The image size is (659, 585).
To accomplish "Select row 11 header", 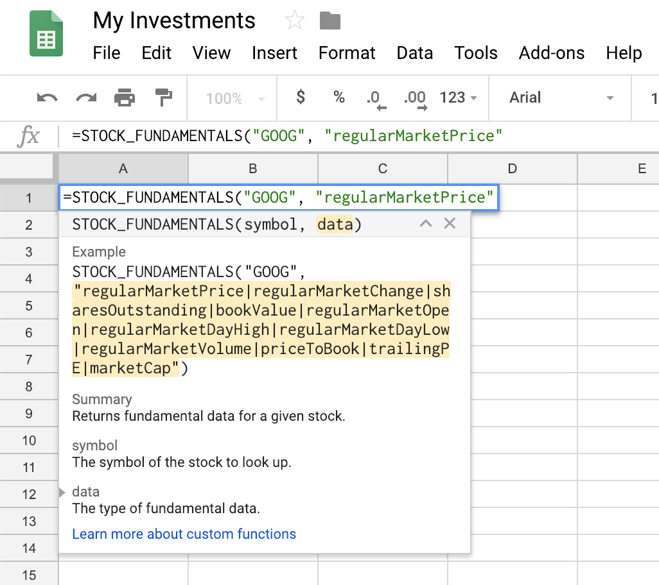I will [28, 468].
